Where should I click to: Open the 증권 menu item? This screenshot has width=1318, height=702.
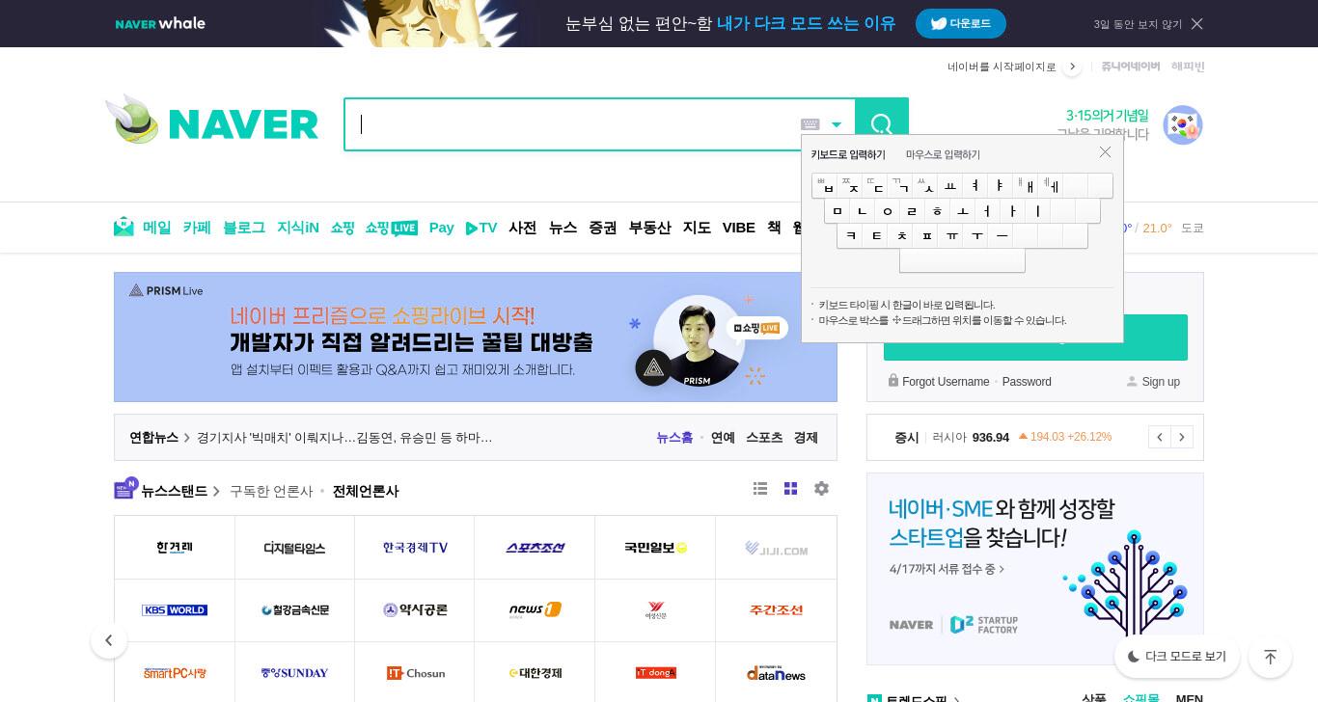click(603, 228)
